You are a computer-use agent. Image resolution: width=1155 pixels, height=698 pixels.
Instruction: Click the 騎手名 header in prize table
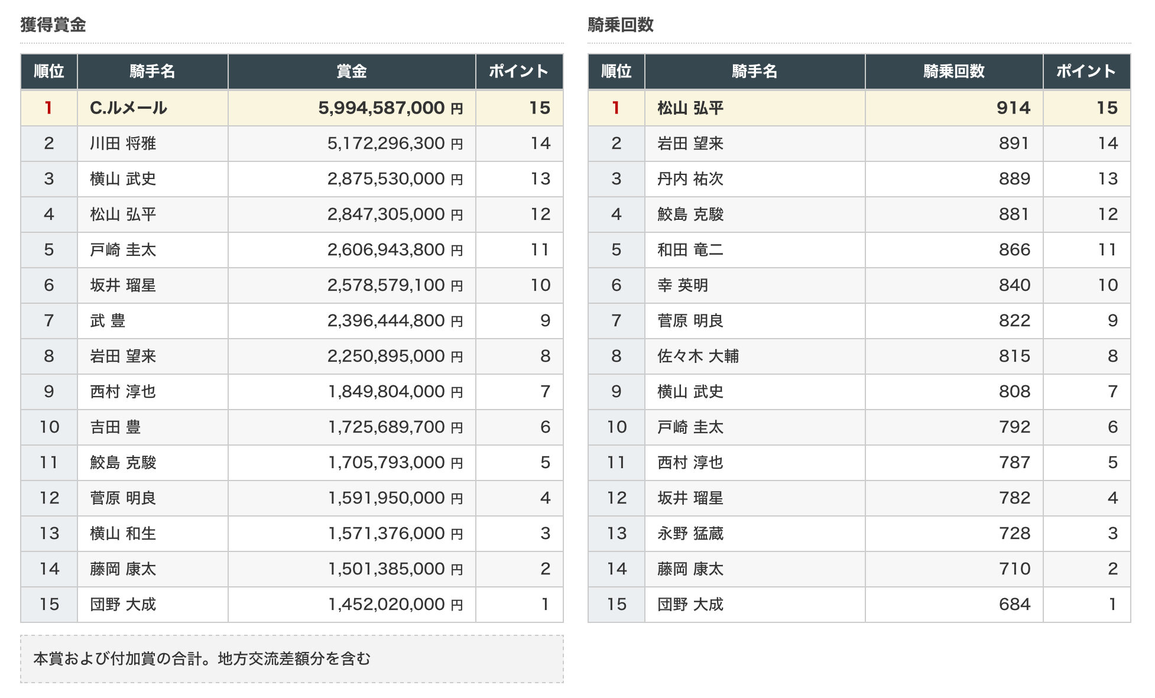tap(153, 72)
